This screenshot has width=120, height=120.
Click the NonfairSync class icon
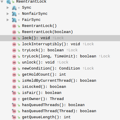click(14, 14)
